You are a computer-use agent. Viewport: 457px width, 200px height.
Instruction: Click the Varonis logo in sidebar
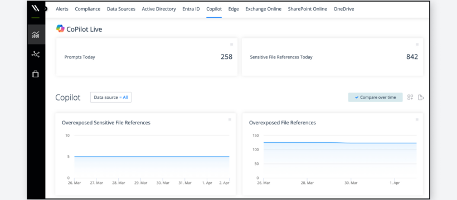pos(35,8)
